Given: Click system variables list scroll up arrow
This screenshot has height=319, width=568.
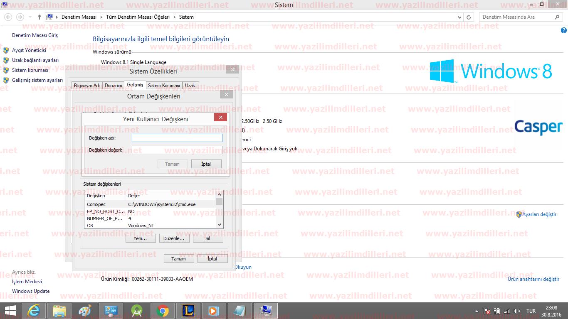Looking at the screenshot, I should [x=220, y=194].
